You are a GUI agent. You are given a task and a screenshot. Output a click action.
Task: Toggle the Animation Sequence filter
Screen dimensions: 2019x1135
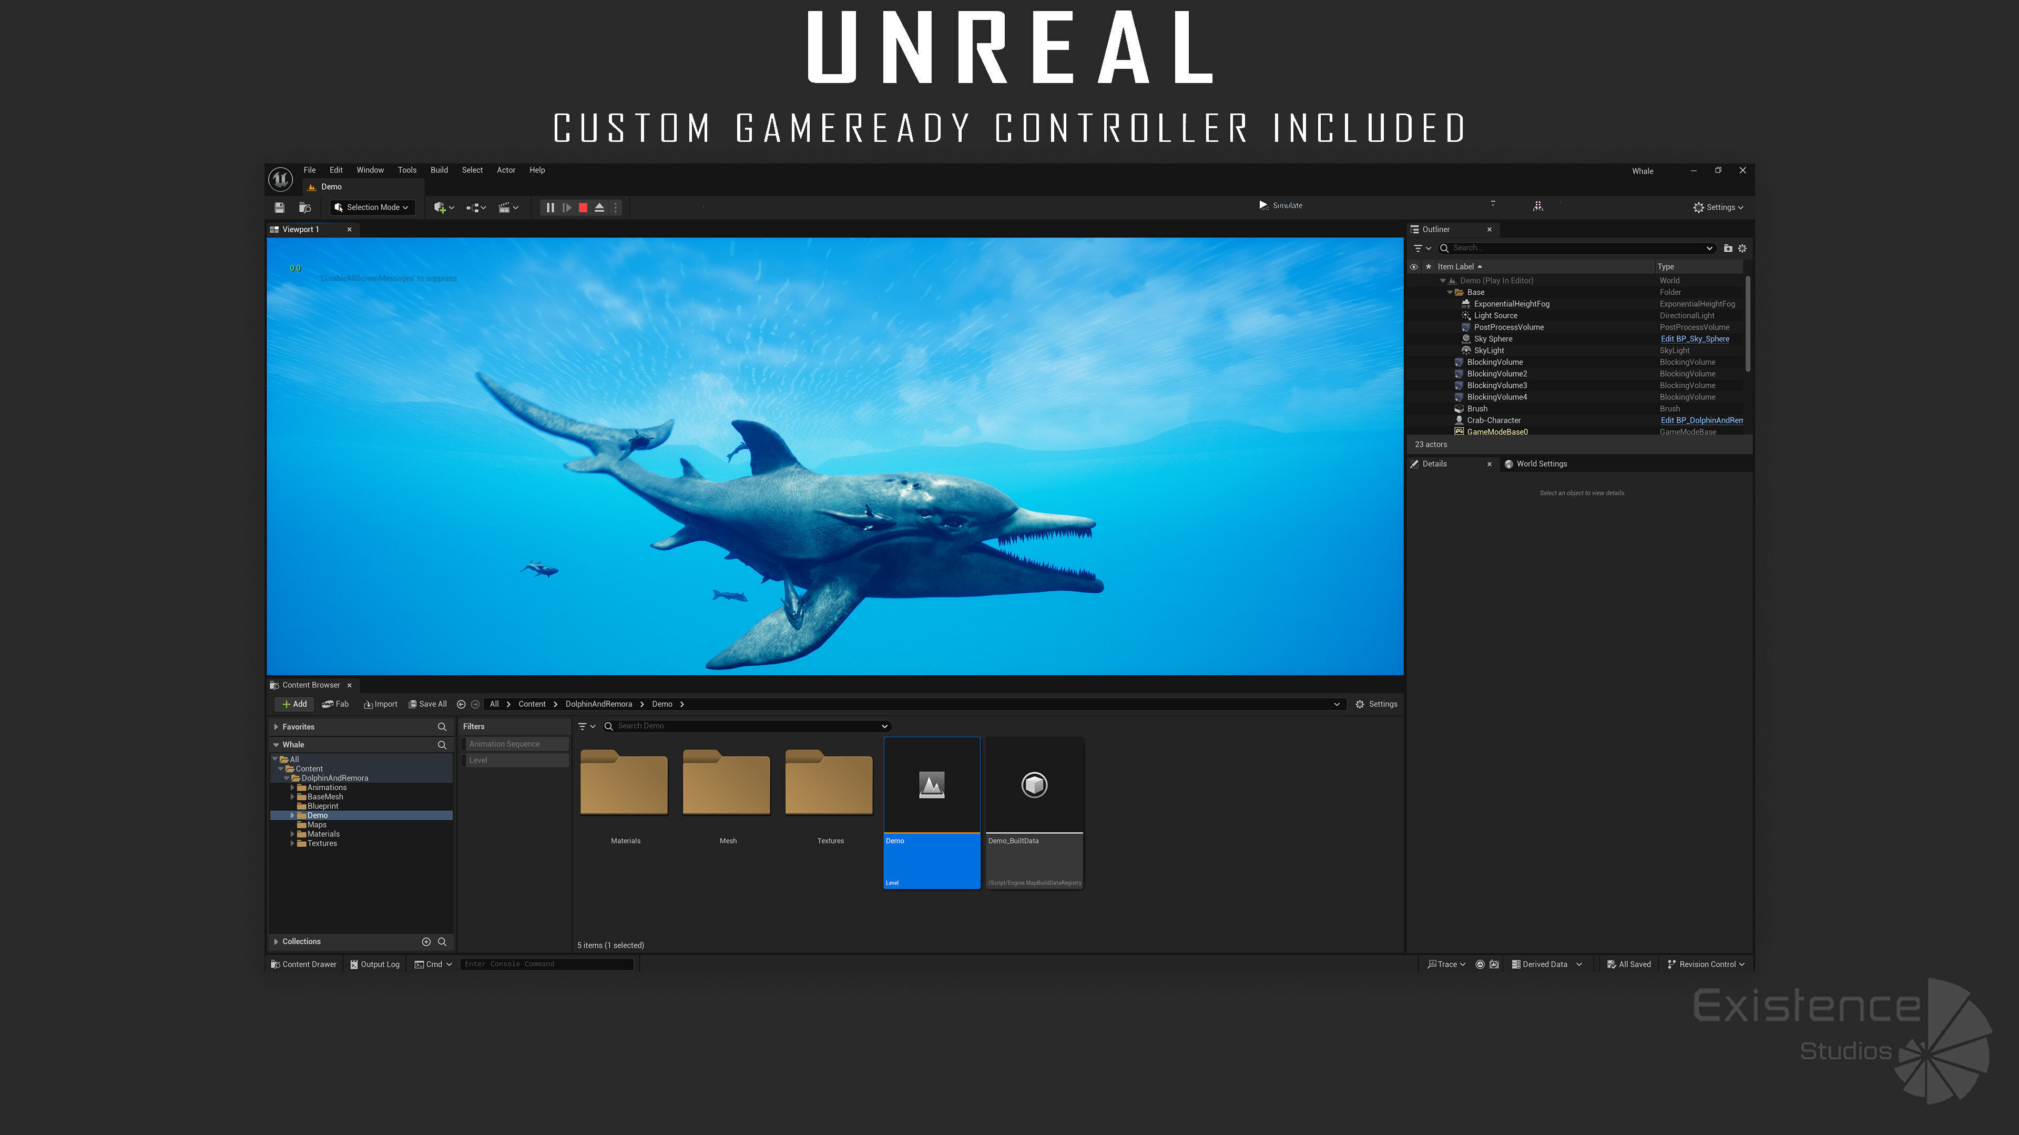tap(515, 744)
